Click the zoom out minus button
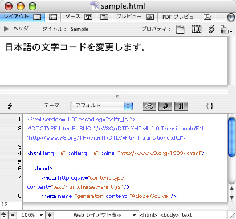Image resolution: width=236 pixels, height=219 pixels. coord(13,215)
